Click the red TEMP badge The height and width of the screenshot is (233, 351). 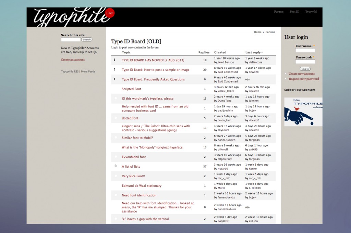pos(109,13)
